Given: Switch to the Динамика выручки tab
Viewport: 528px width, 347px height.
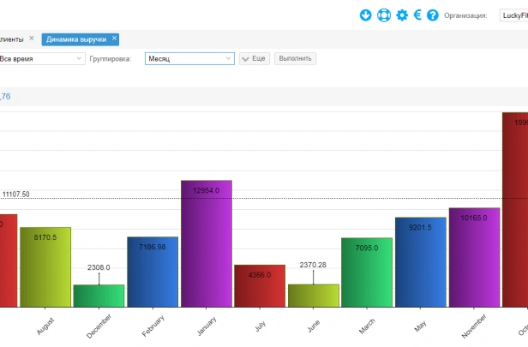Looking at the screenshot, I should pos(76,39).
